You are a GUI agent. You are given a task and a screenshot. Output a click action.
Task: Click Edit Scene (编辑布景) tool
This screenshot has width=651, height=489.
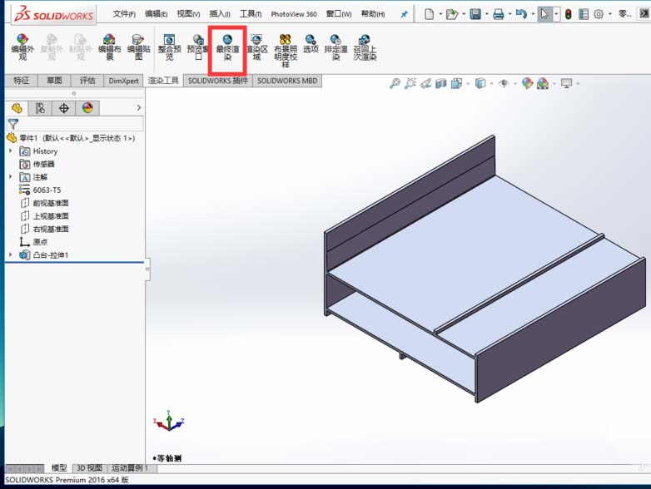coord(109,47)
